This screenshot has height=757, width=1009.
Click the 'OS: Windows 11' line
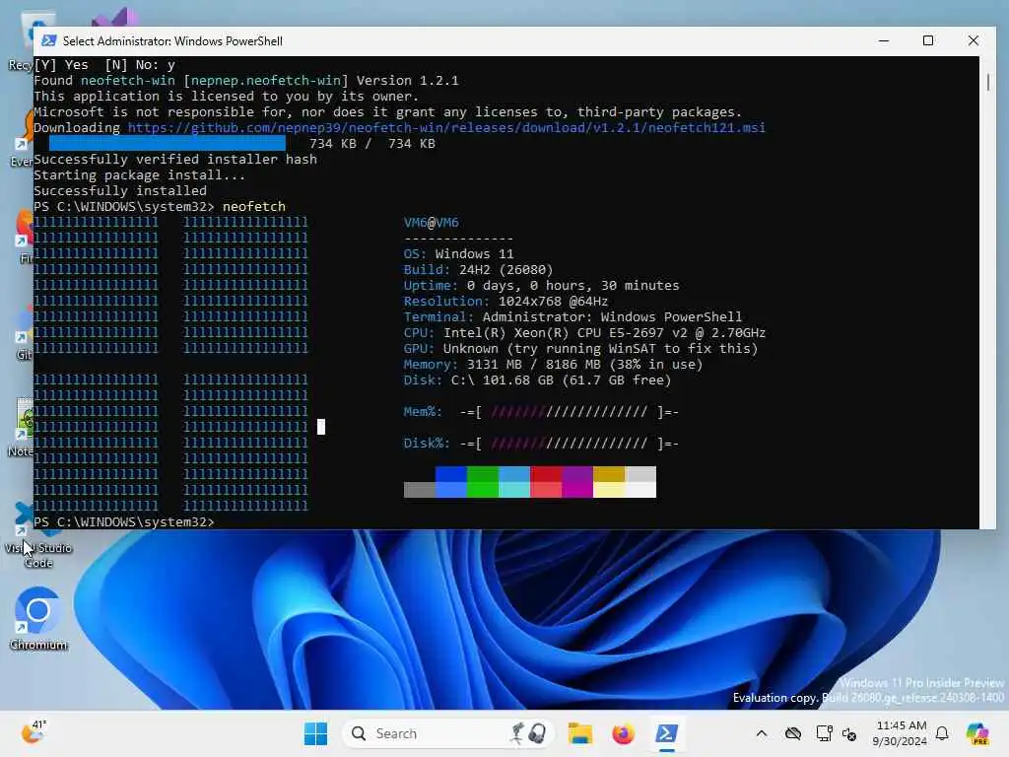[459, 253]
